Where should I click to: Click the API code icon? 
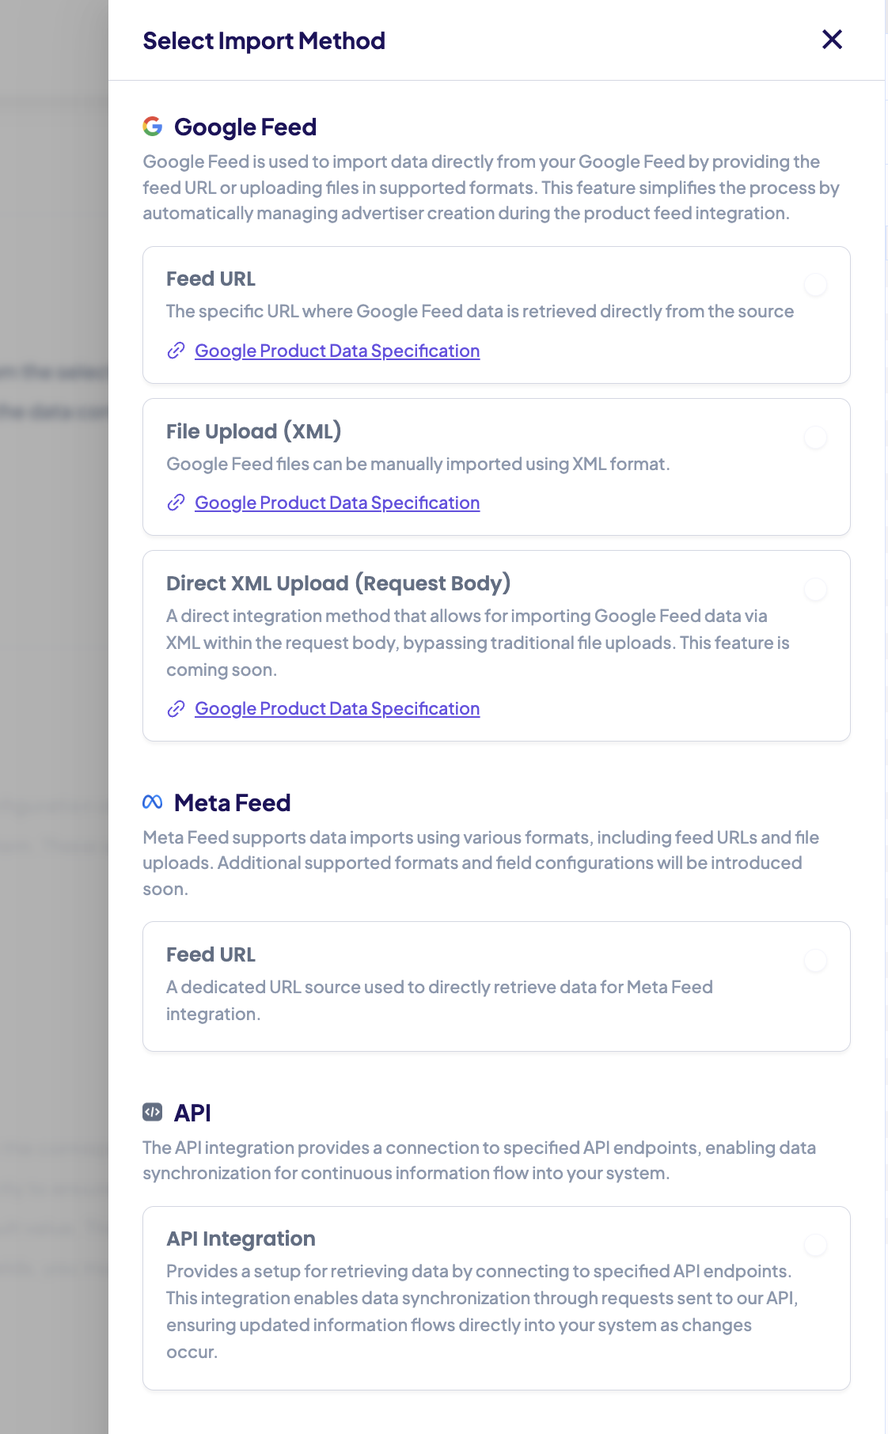[x=153, y=1113]
